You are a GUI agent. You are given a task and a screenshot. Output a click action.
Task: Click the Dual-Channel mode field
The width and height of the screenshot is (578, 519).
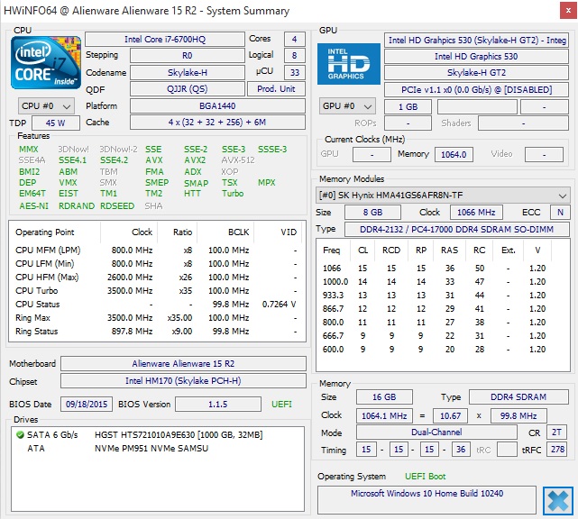click(436, 432)
